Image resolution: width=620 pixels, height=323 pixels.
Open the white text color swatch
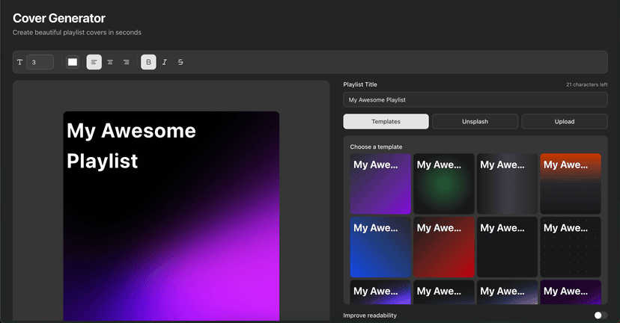tap(73, 62)
